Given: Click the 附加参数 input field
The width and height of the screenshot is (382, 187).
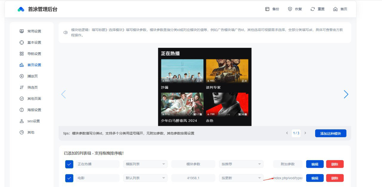Looking at the screenshot, I should 288,164.
